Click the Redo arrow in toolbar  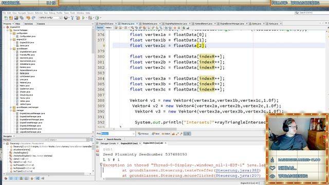(33, 18)
